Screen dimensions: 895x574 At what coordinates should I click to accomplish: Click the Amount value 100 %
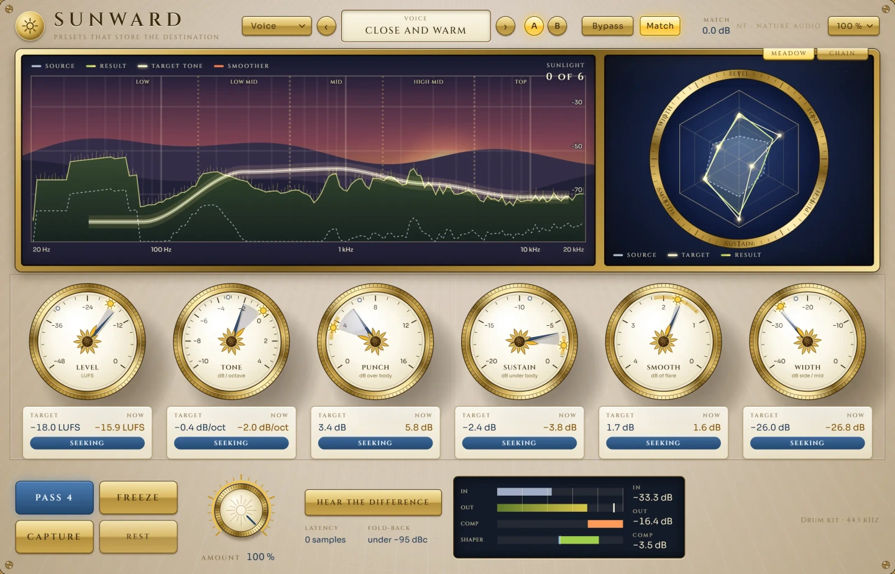260,557
